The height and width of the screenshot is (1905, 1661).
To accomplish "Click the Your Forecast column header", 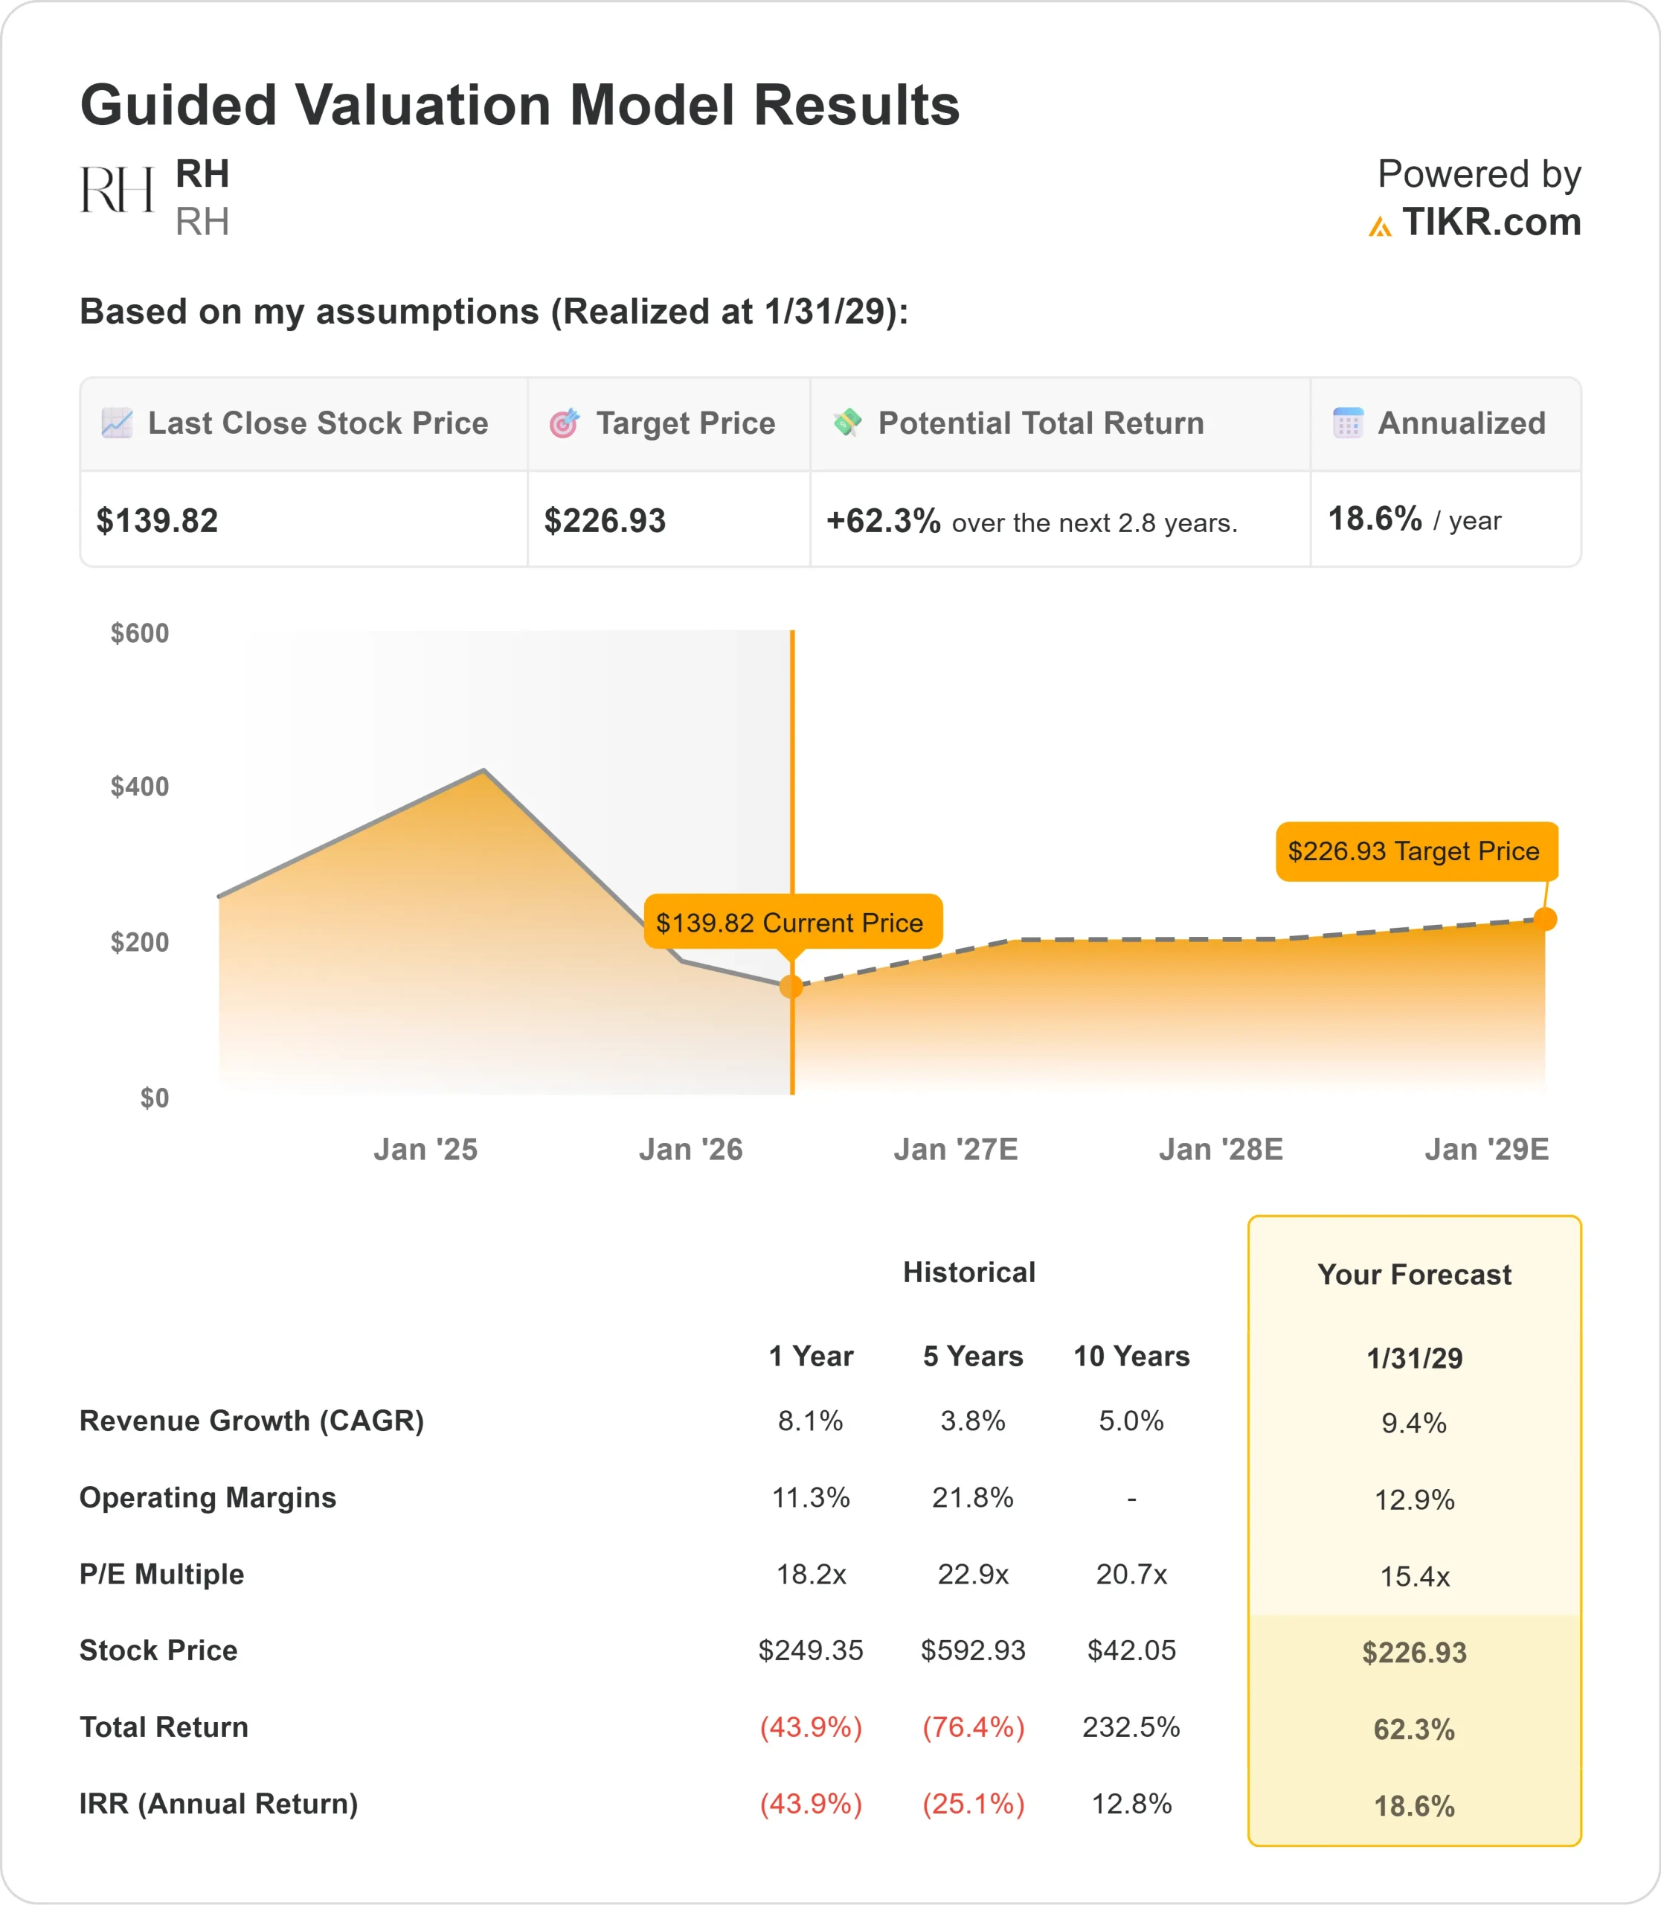I will [x=1413, y=1274].
